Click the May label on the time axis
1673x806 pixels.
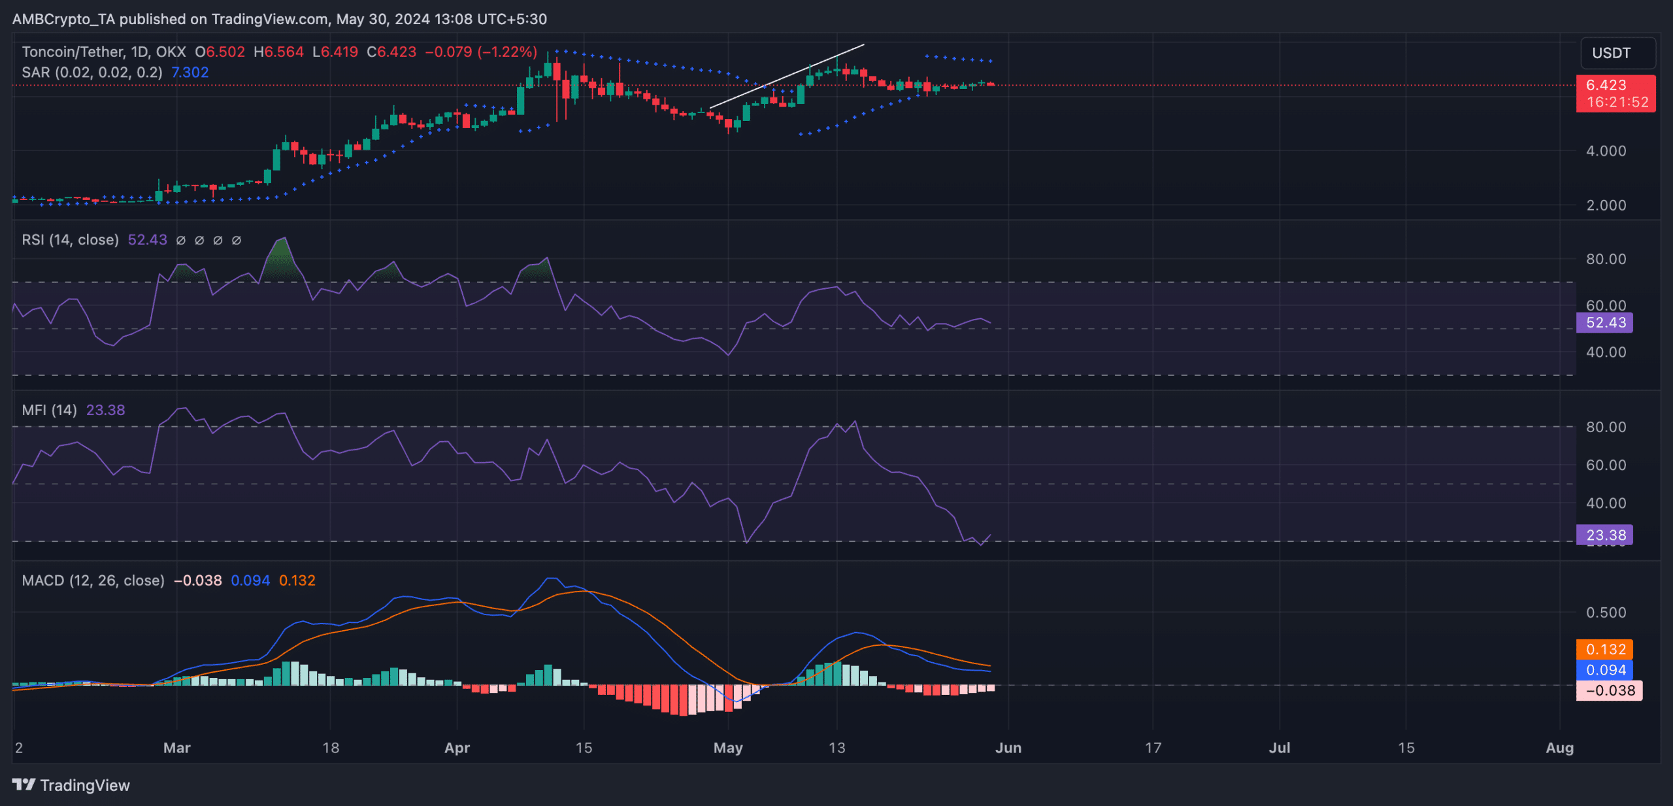728,748
